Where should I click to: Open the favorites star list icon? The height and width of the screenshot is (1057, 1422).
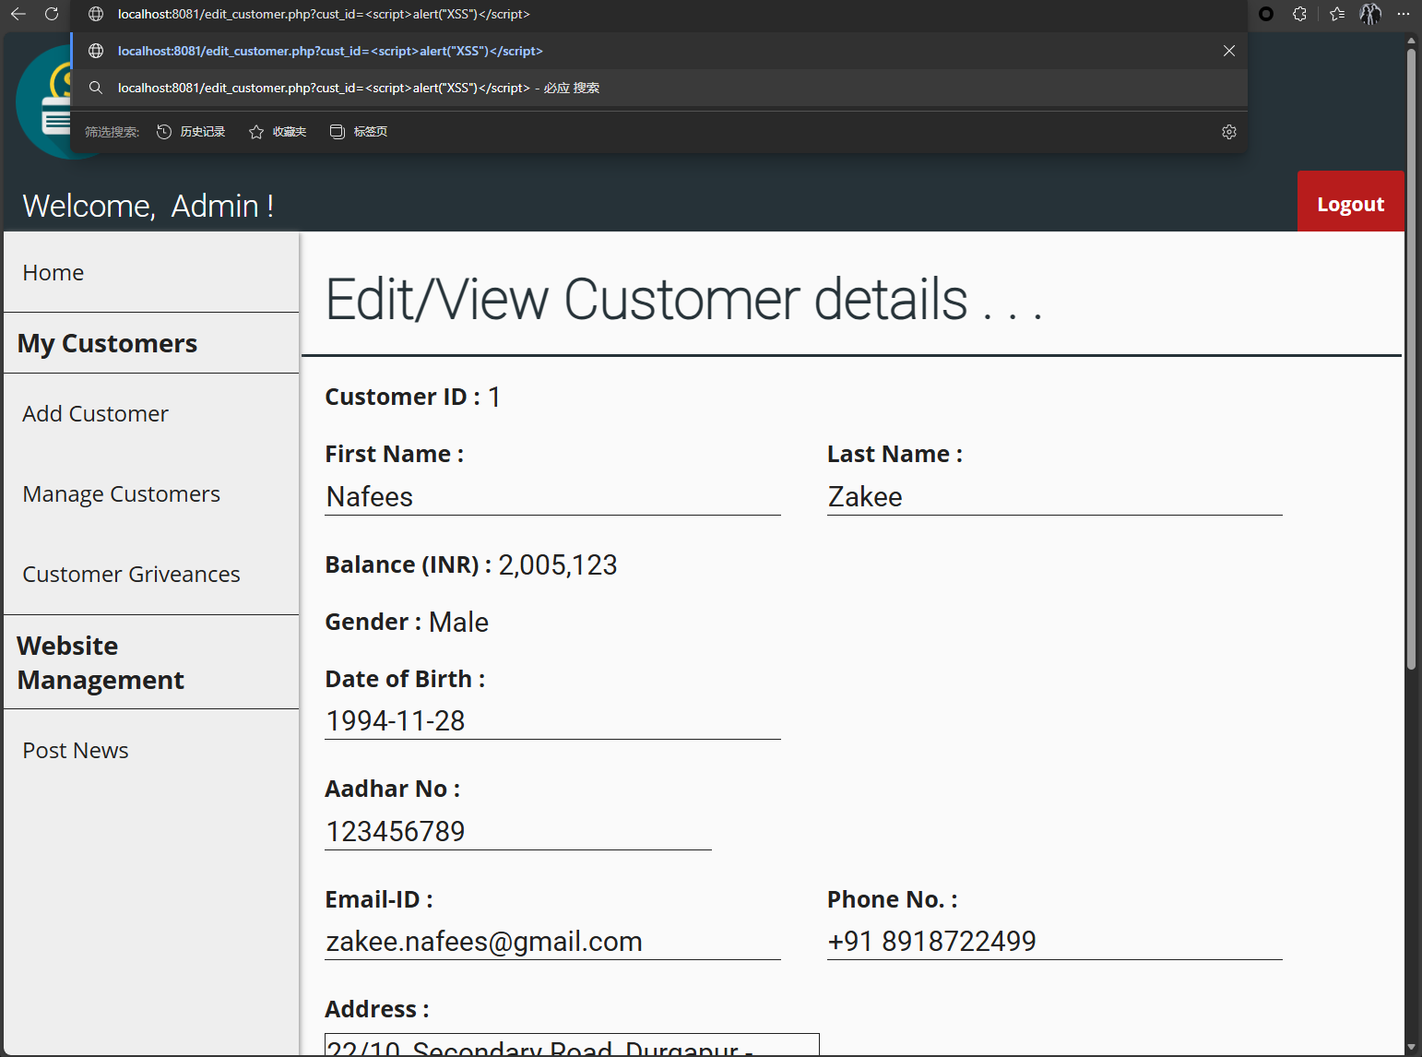coord(1337,14)
